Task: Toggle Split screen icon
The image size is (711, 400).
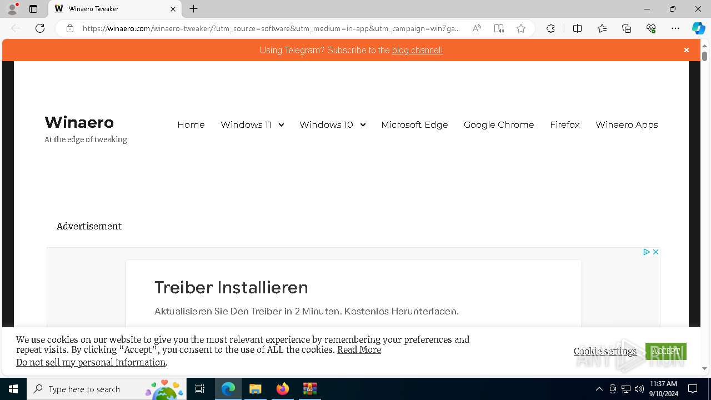Action: tap(577, 28)
